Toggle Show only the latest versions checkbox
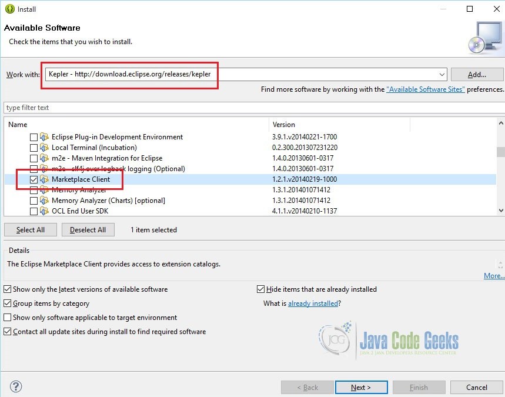Viewport: 505px width, 397px height. point(8,289)
